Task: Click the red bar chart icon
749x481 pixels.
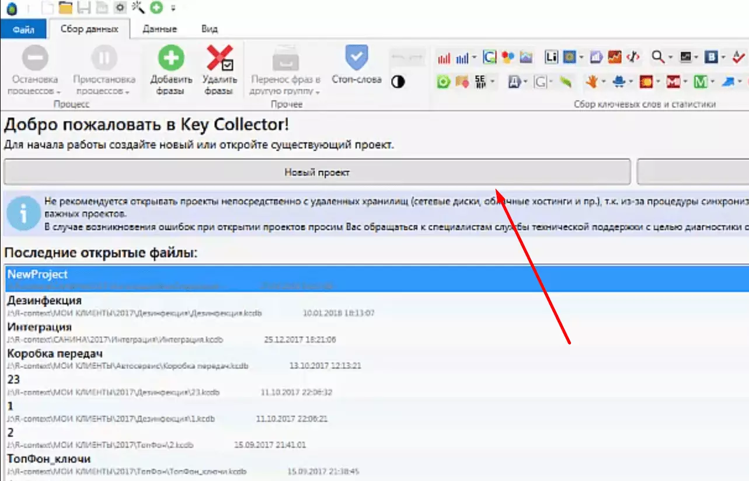Action: (x=444, y=57)
